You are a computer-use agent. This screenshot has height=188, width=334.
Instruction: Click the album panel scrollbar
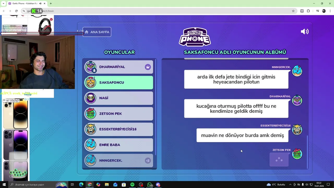coord(307,152)
